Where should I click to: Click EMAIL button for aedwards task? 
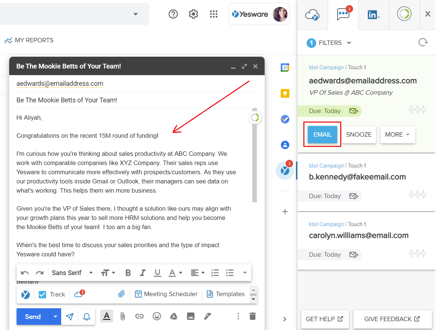(322, 134)
